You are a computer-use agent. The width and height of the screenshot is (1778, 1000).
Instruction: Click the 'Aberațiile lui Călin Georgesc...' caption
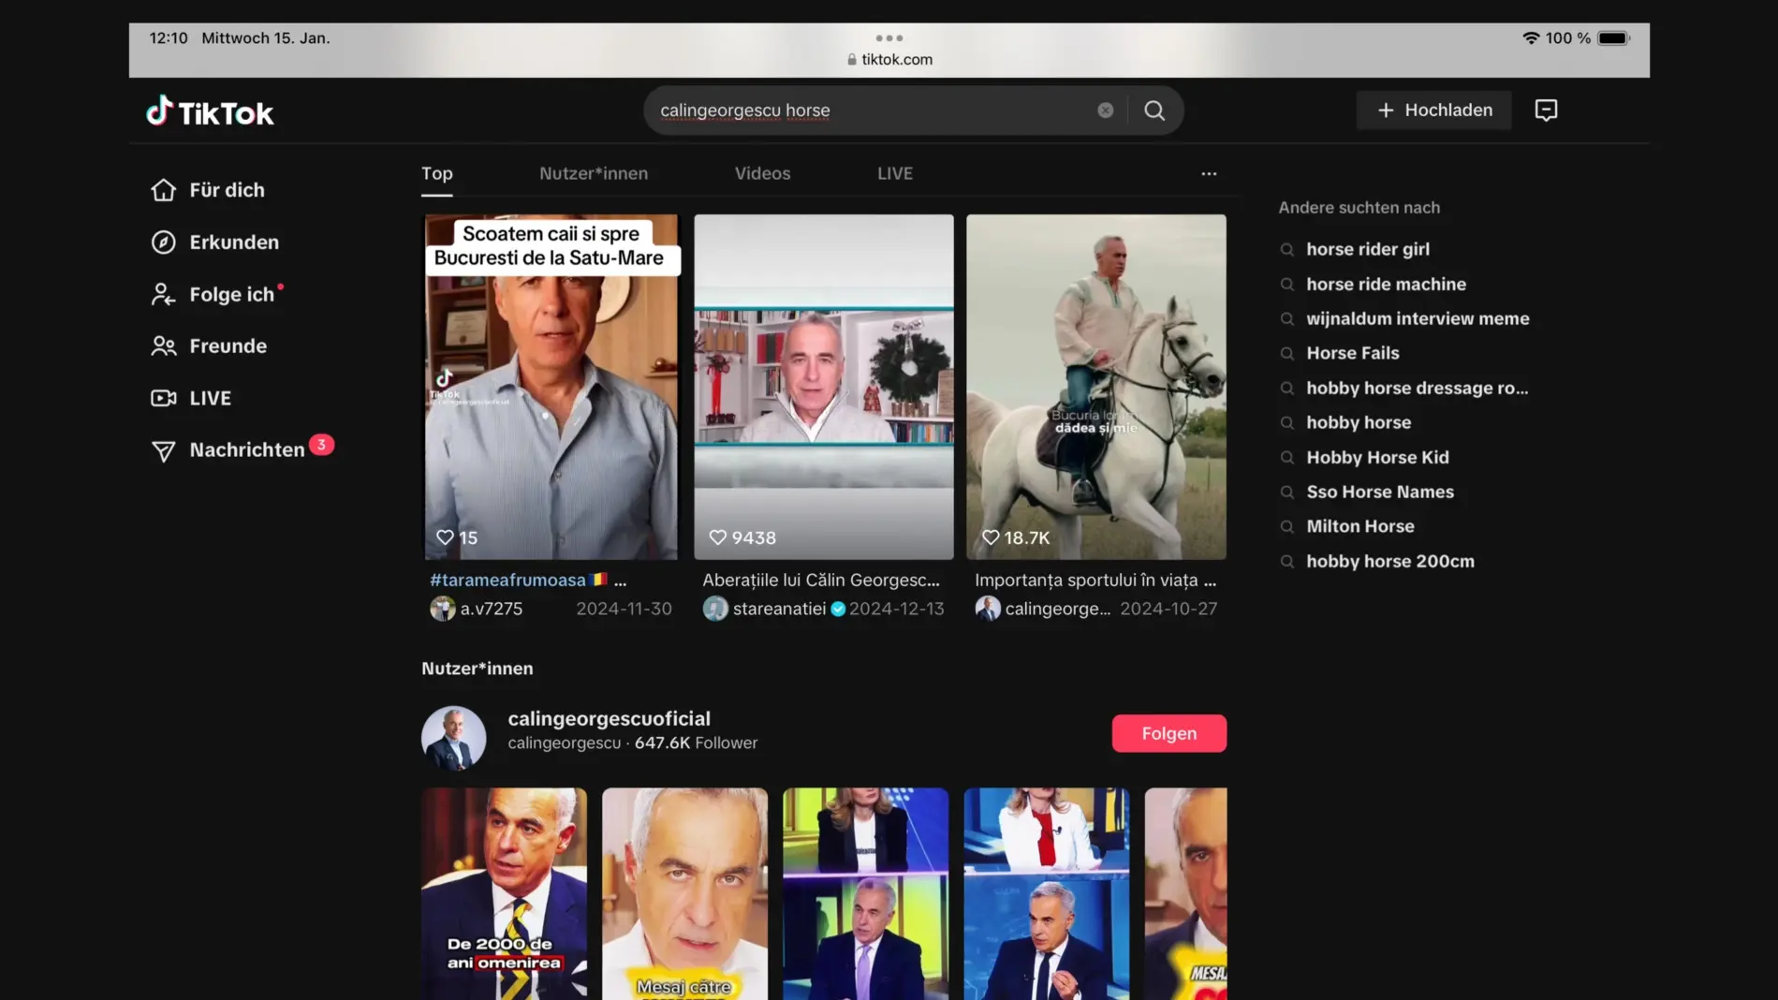click(x=821, y=581)
